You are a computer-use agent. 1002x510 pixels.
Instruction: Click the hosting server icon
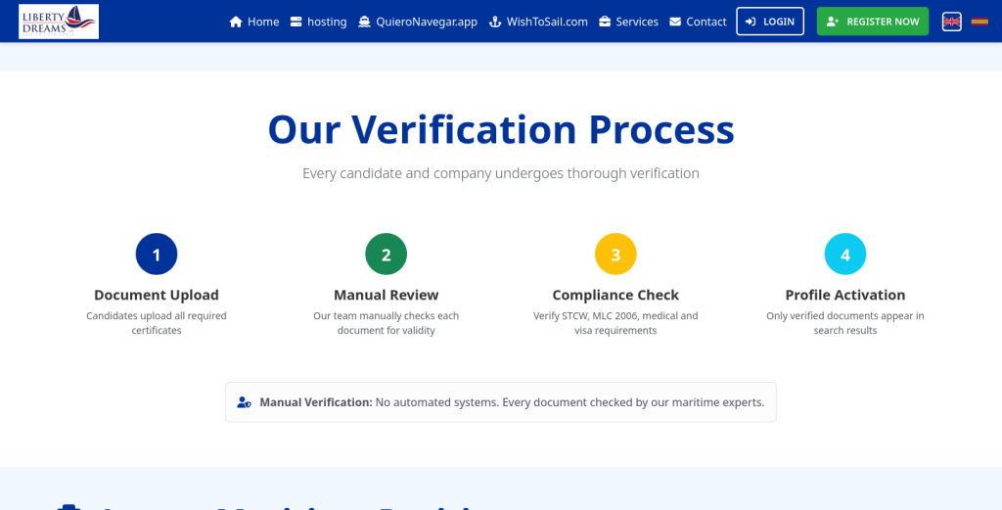tap(295, 22)
